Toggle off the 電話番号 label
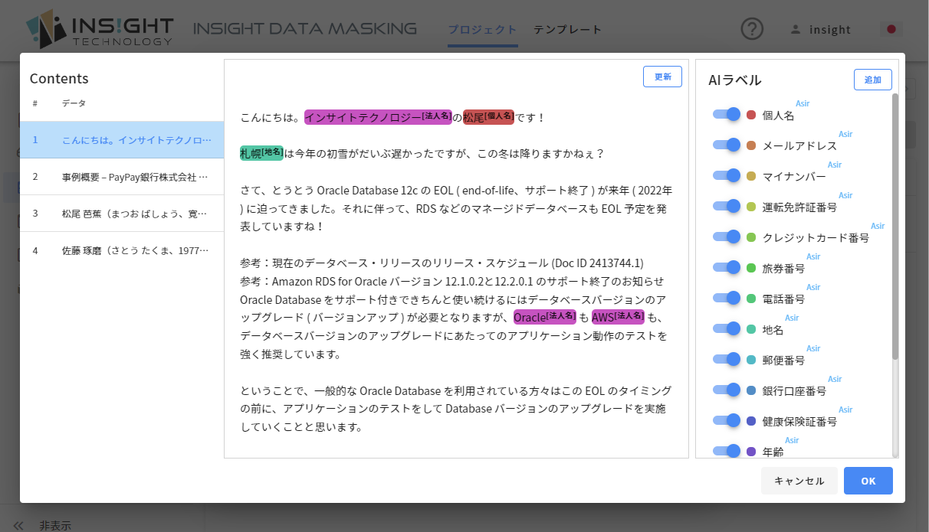Screen dimensions: 929x532 pos(726,298)
